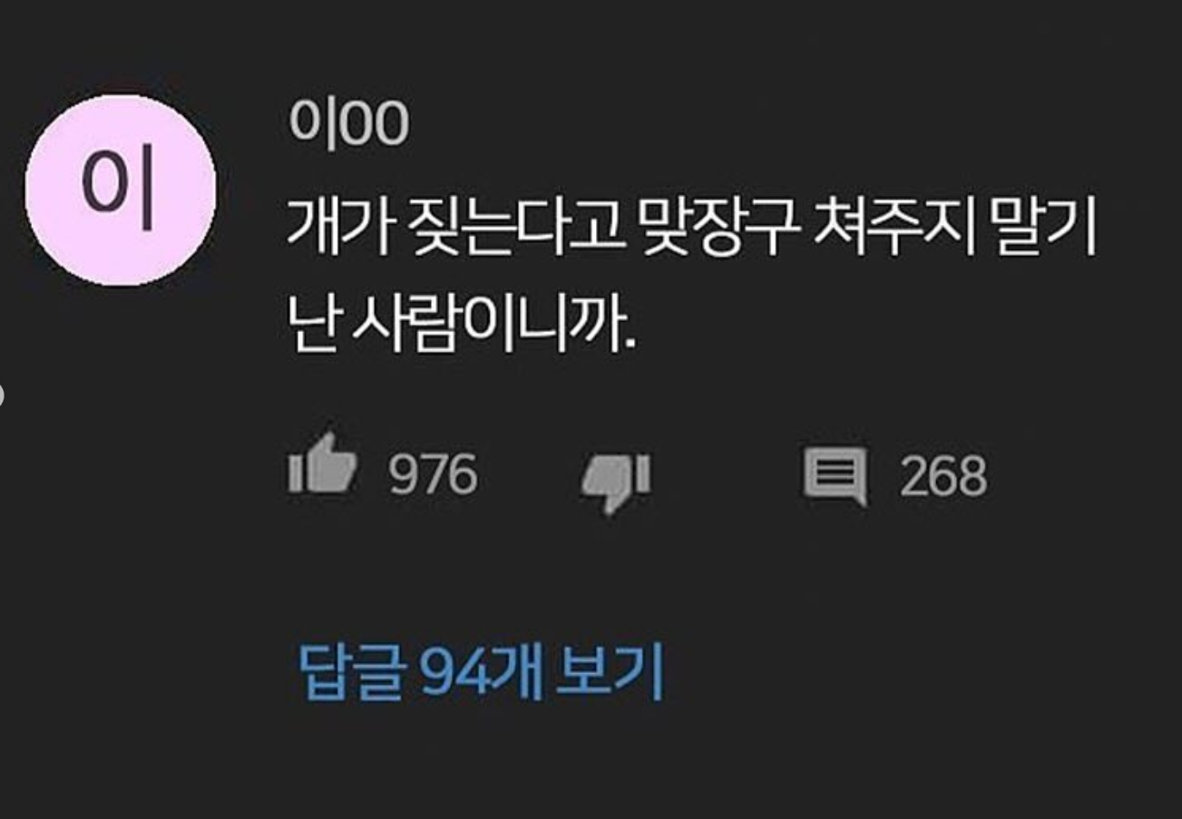
Task: Like the comment with thumbs-up icon
Action: (322, 473)
